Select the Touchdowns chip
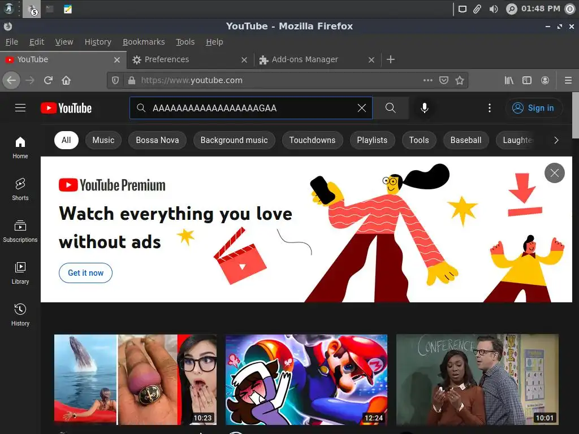This screenshot has height=434, width=579. pos(312,140)
